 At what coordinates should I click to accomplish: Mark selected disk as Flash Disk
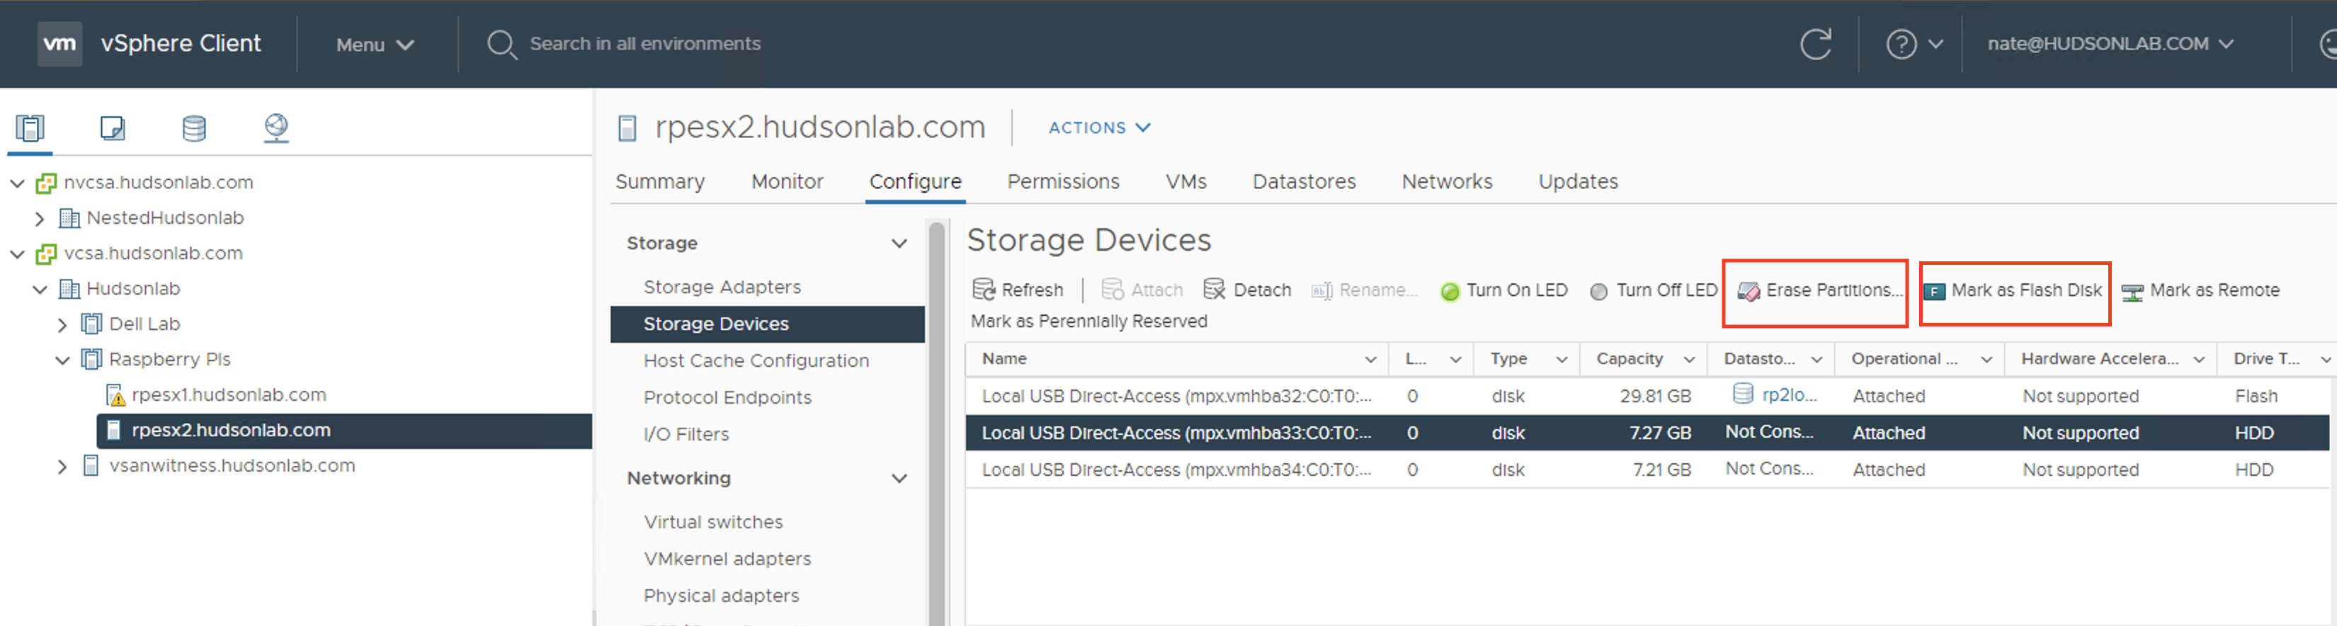click(2013, 290)
